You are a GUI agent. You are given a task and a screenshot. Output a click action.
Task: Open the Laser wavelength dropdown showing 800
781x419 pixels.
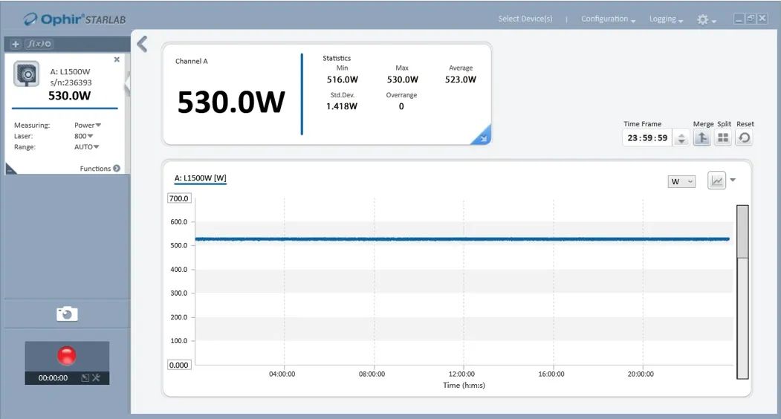tap(84, 136)
